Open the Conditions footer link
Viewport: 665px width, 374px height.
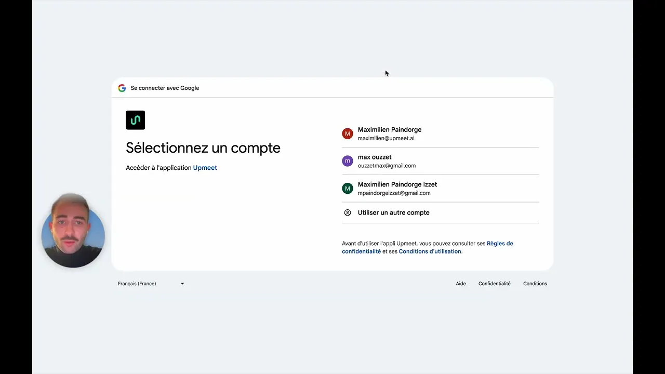click(x=535, y=284)
